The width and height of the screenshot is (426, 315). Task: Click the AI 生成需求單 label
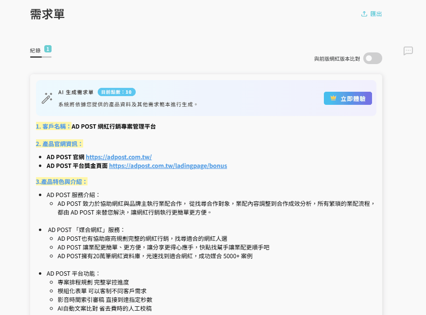[75, 92]
